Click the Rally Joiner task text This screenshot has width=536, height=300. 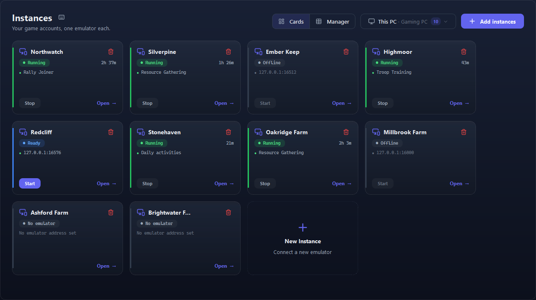pyautogui.click(x=39, y=72)
